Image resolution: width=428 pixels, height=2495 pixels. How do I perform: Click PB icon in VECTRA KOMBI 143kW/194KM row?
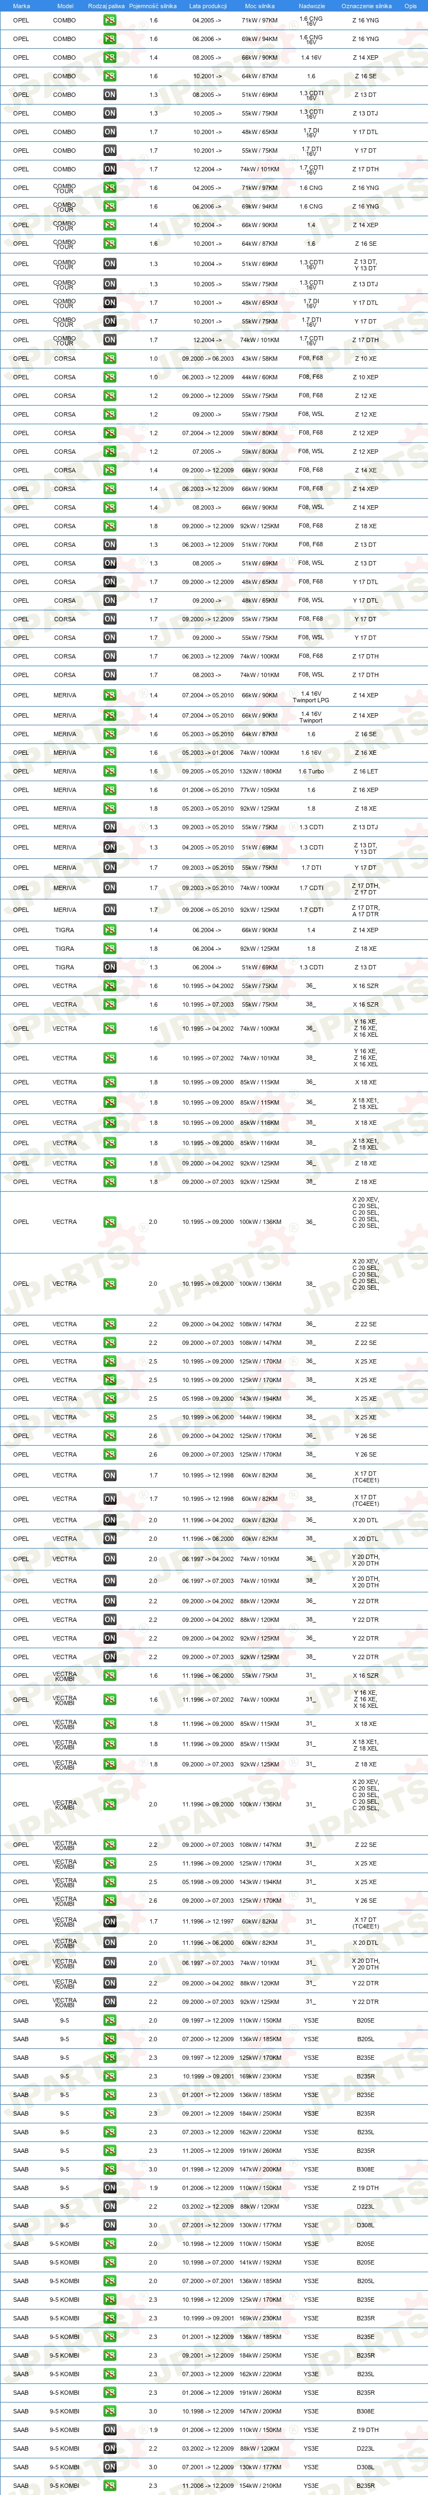[109, 1882]
